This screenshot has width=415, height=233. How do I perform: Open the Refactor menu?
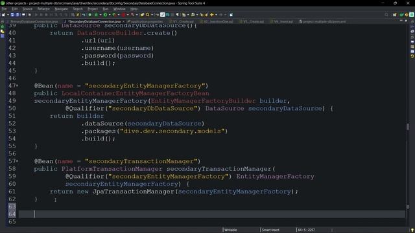click(43, 8)
